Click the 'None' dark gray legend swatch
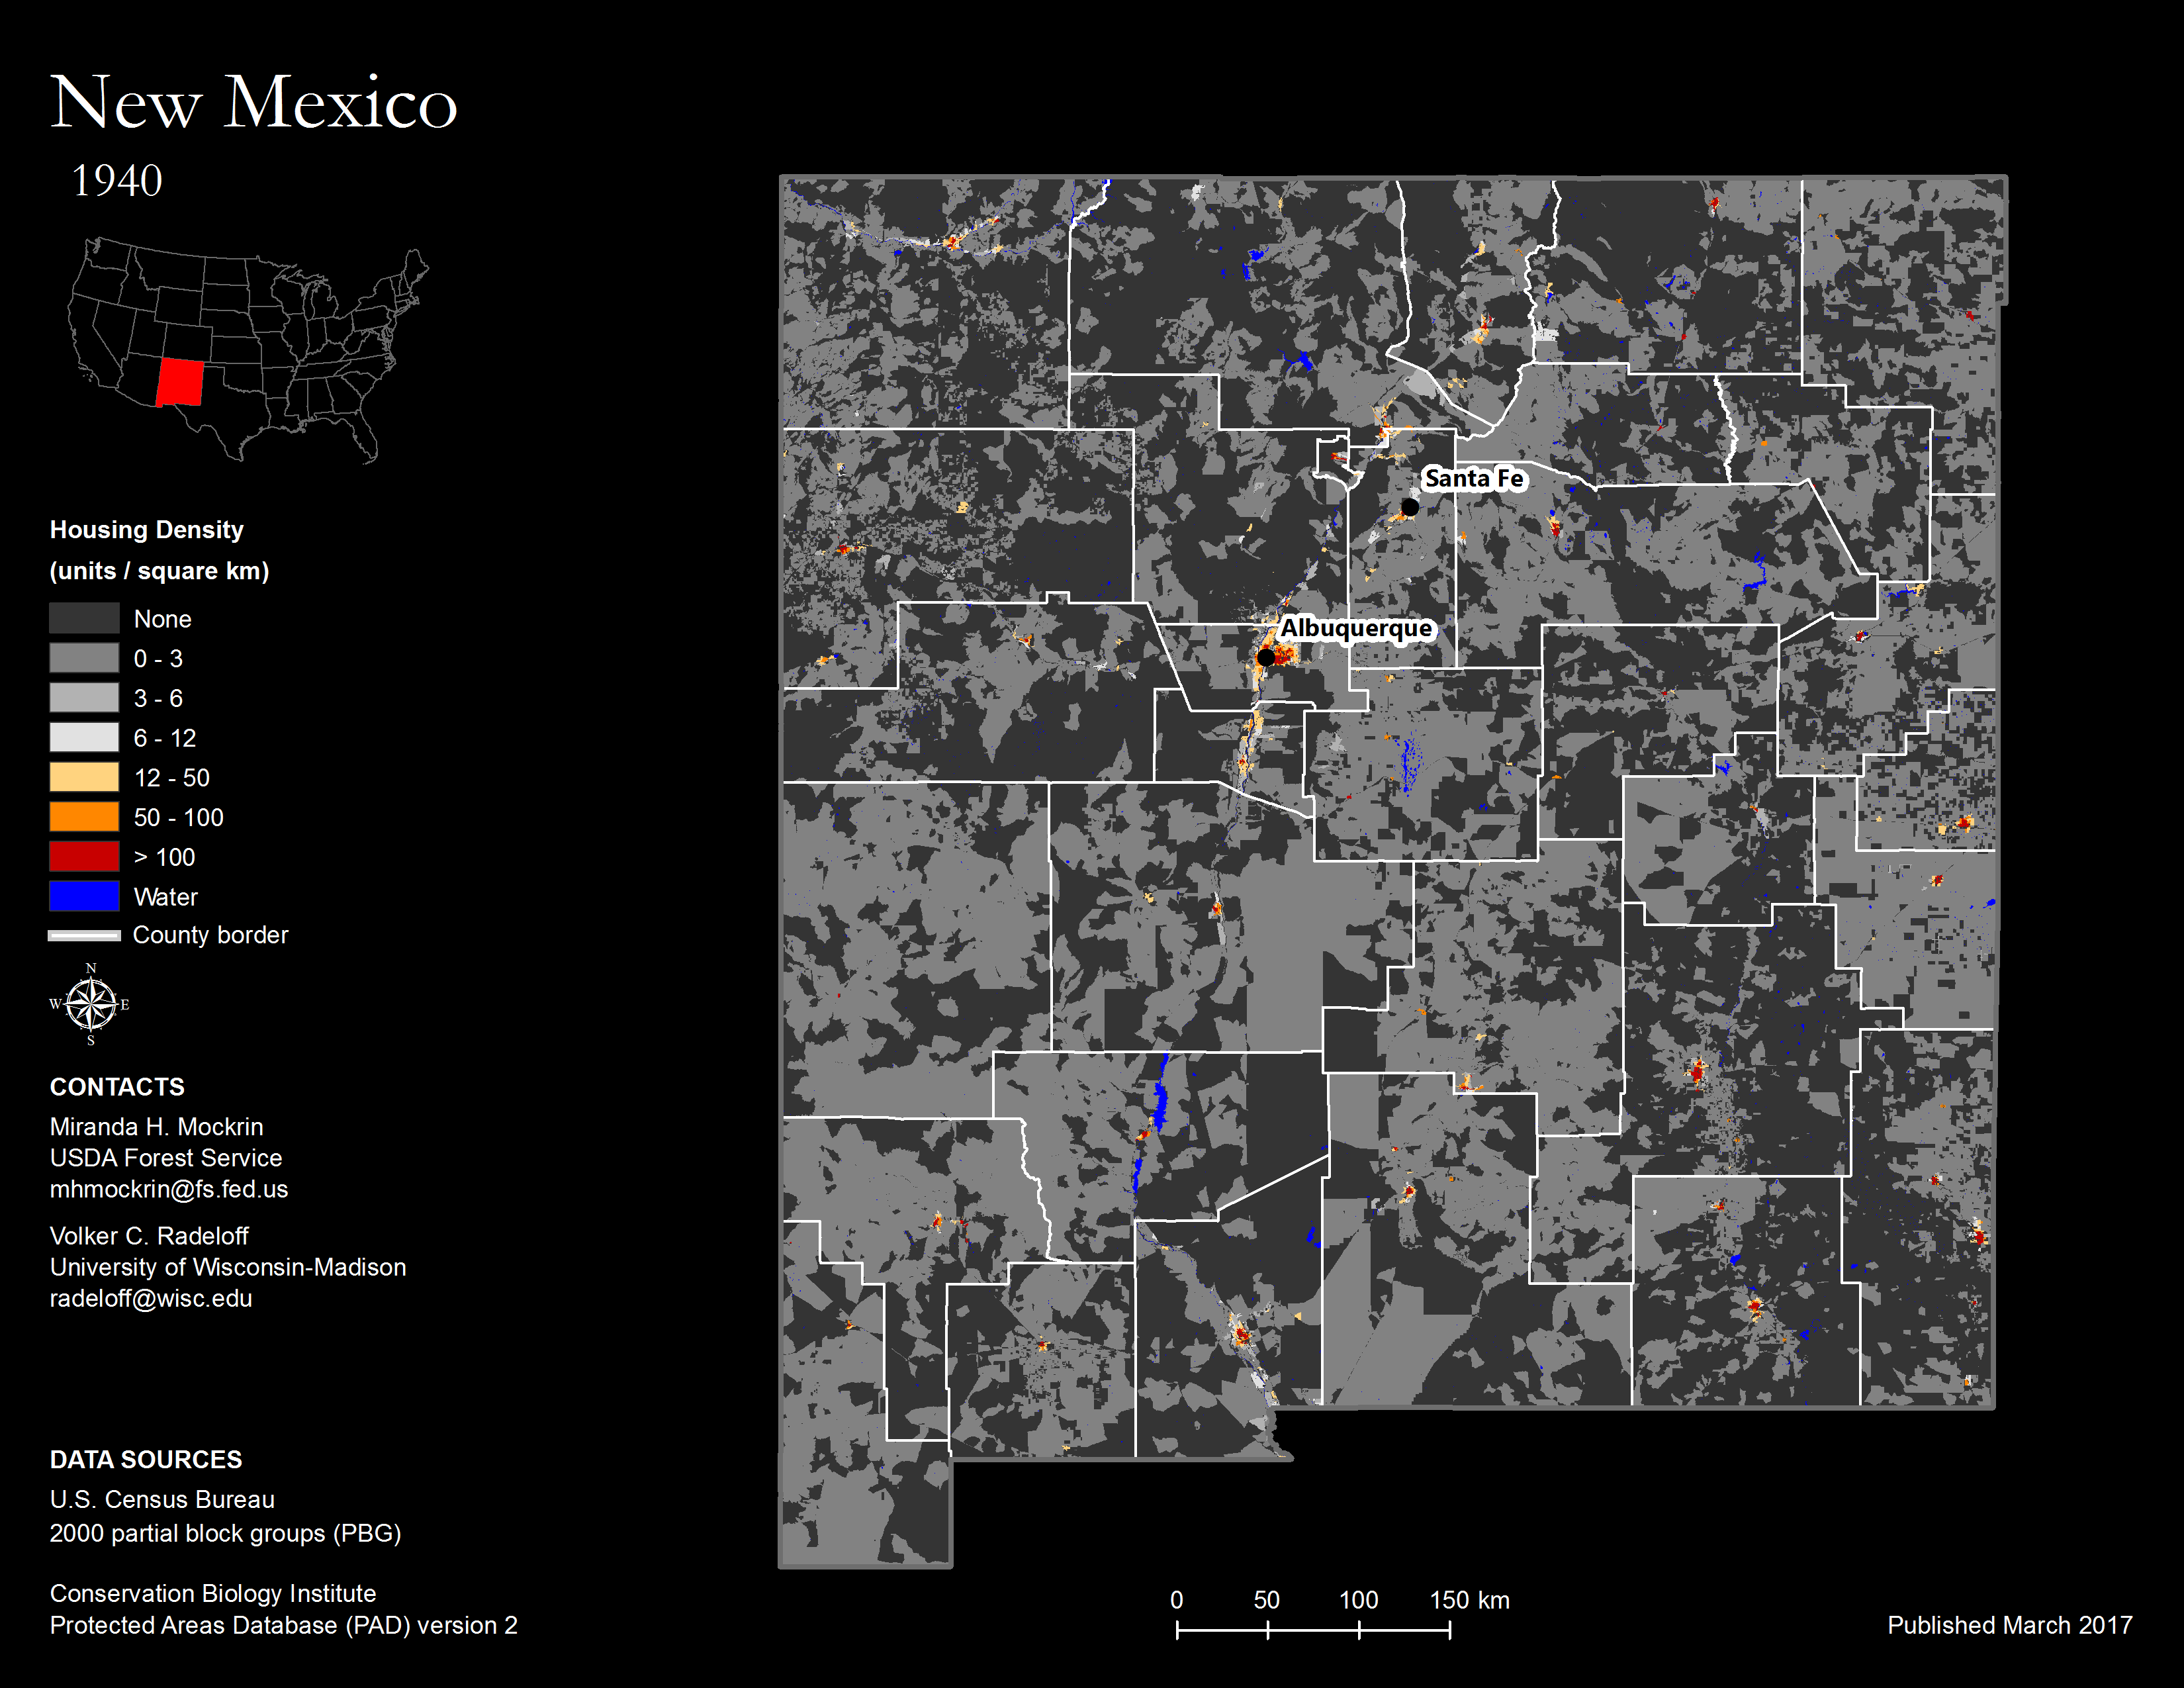This screenshot has width=2184, height=1688. 84,618
